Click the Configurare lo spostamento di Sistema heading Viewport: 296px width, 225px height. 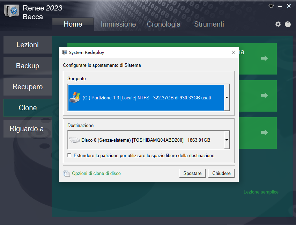point(102,65)
